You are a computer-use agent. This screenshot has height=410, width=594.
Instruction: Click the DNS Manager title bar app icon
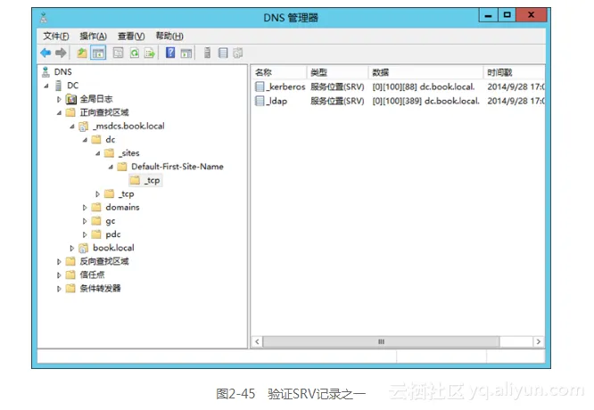pyautogui.click(x=44, y=18)
